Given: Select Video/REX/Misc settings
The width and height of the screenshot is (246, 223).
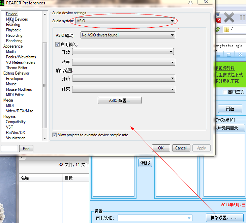Looking at the screenshot, I should pos(20,111).
